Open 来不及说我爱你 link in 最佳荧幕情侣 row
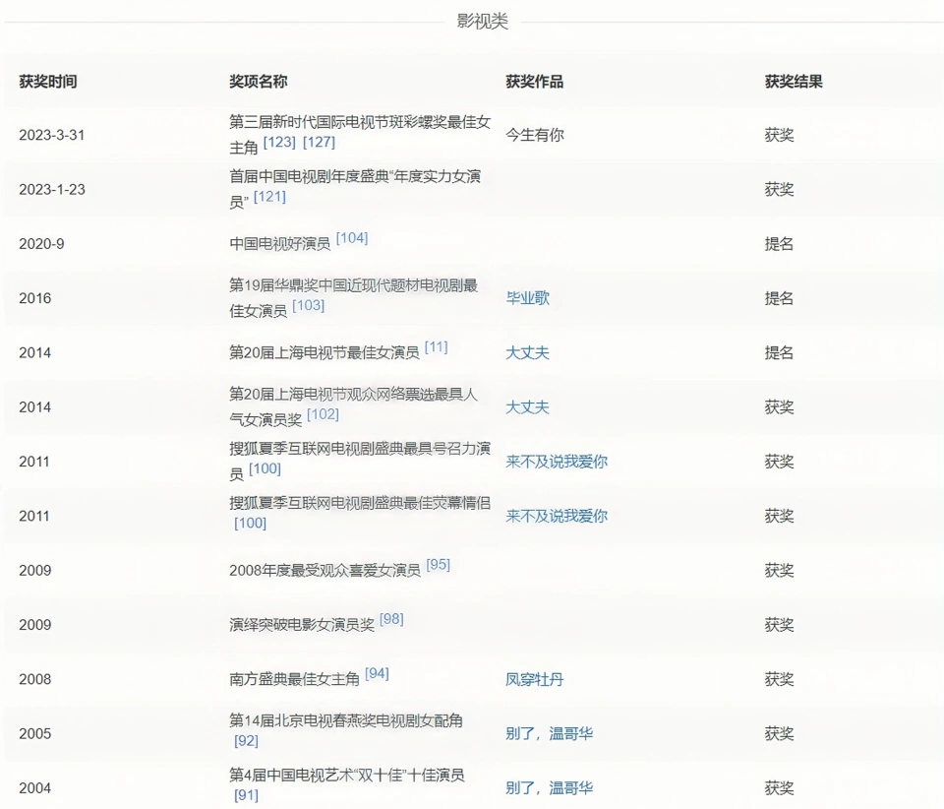The height and width of the screenshot is (809, 944). (x=557, y=516)
